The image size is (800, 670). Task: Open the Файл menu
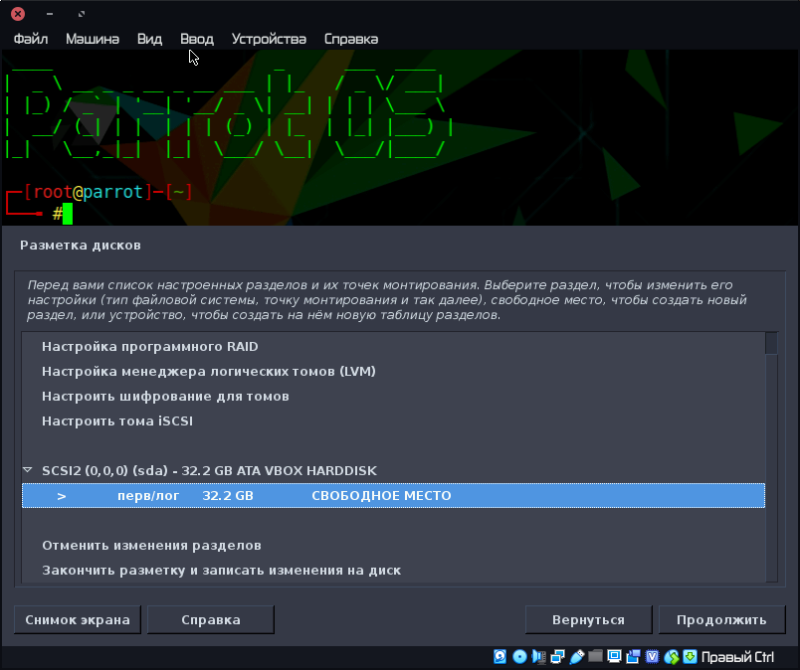(x=31, y=39)
